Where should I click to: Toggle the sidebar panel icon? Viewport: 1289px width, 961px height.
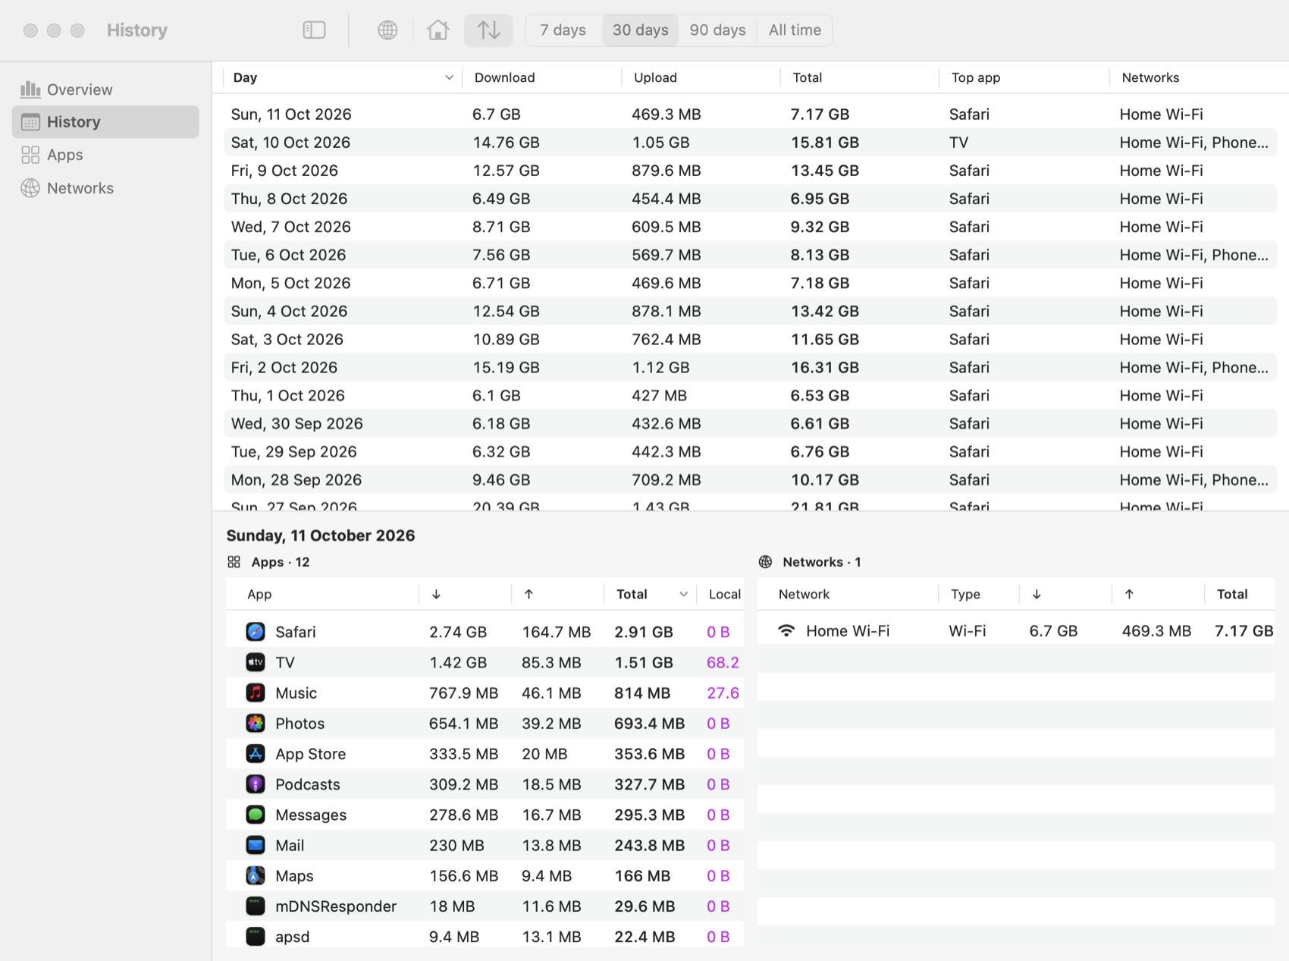pyautogui.click(x=314, y=30)
